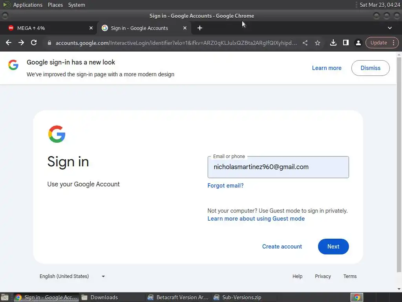Select the Sign in - Google Accounts tab
Image resolution: width=402 pixels, height=302 pixels.
[144, 28]
